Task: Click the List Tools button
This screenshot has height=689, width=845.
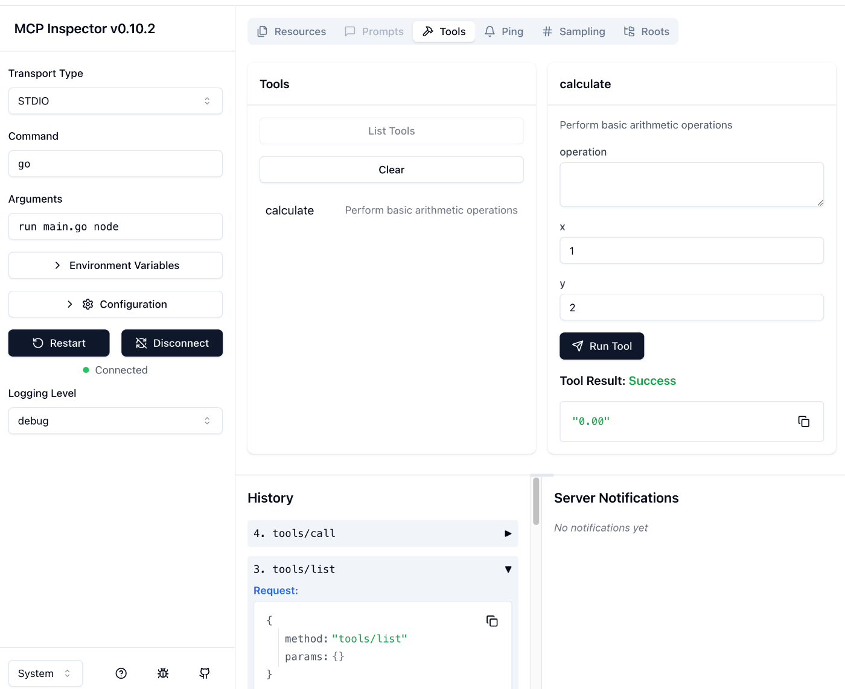Action: pyautogui.click(x=392, y=131)
